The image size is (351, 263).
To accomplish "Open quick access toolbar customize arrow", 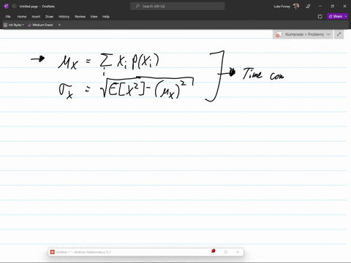I will (x=59, y=25).
